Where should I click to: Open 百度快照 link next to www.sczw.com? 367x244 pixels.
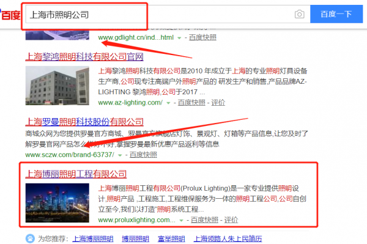tap(143, 155)
